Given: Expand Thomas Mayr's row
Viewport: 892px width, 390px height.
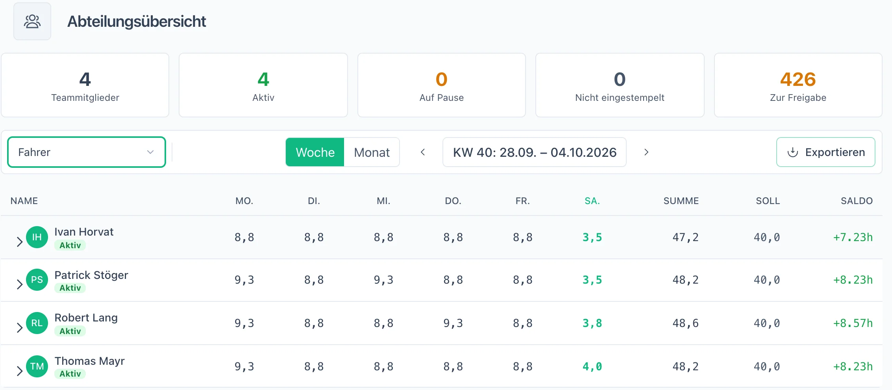Looking at the screenshot, I should pos(19,371).
